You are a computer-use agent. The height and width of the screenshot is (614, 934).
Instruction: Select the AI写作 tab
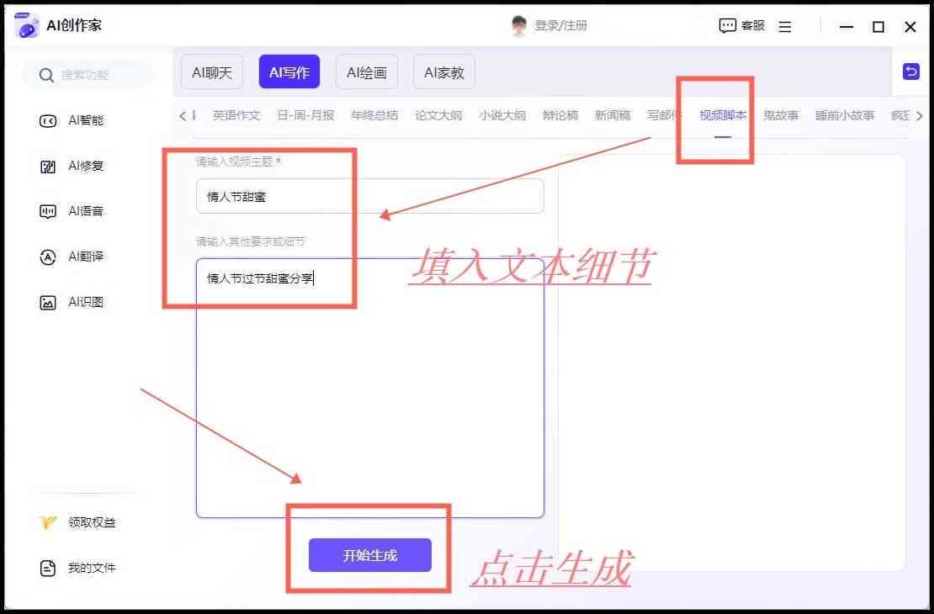tap(289, 72)
